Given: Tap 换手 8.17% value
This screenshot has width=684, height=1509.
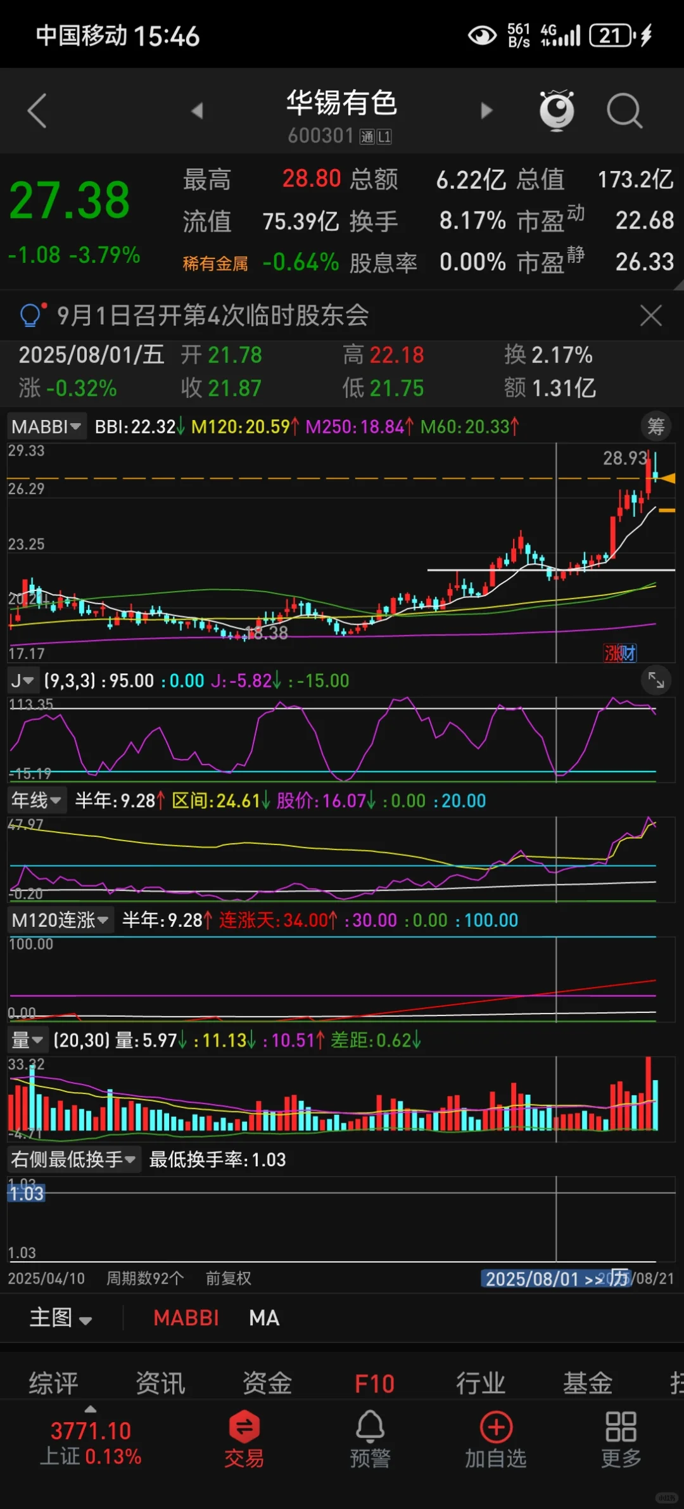Looking at the screenshot, I should pos(472,220).
